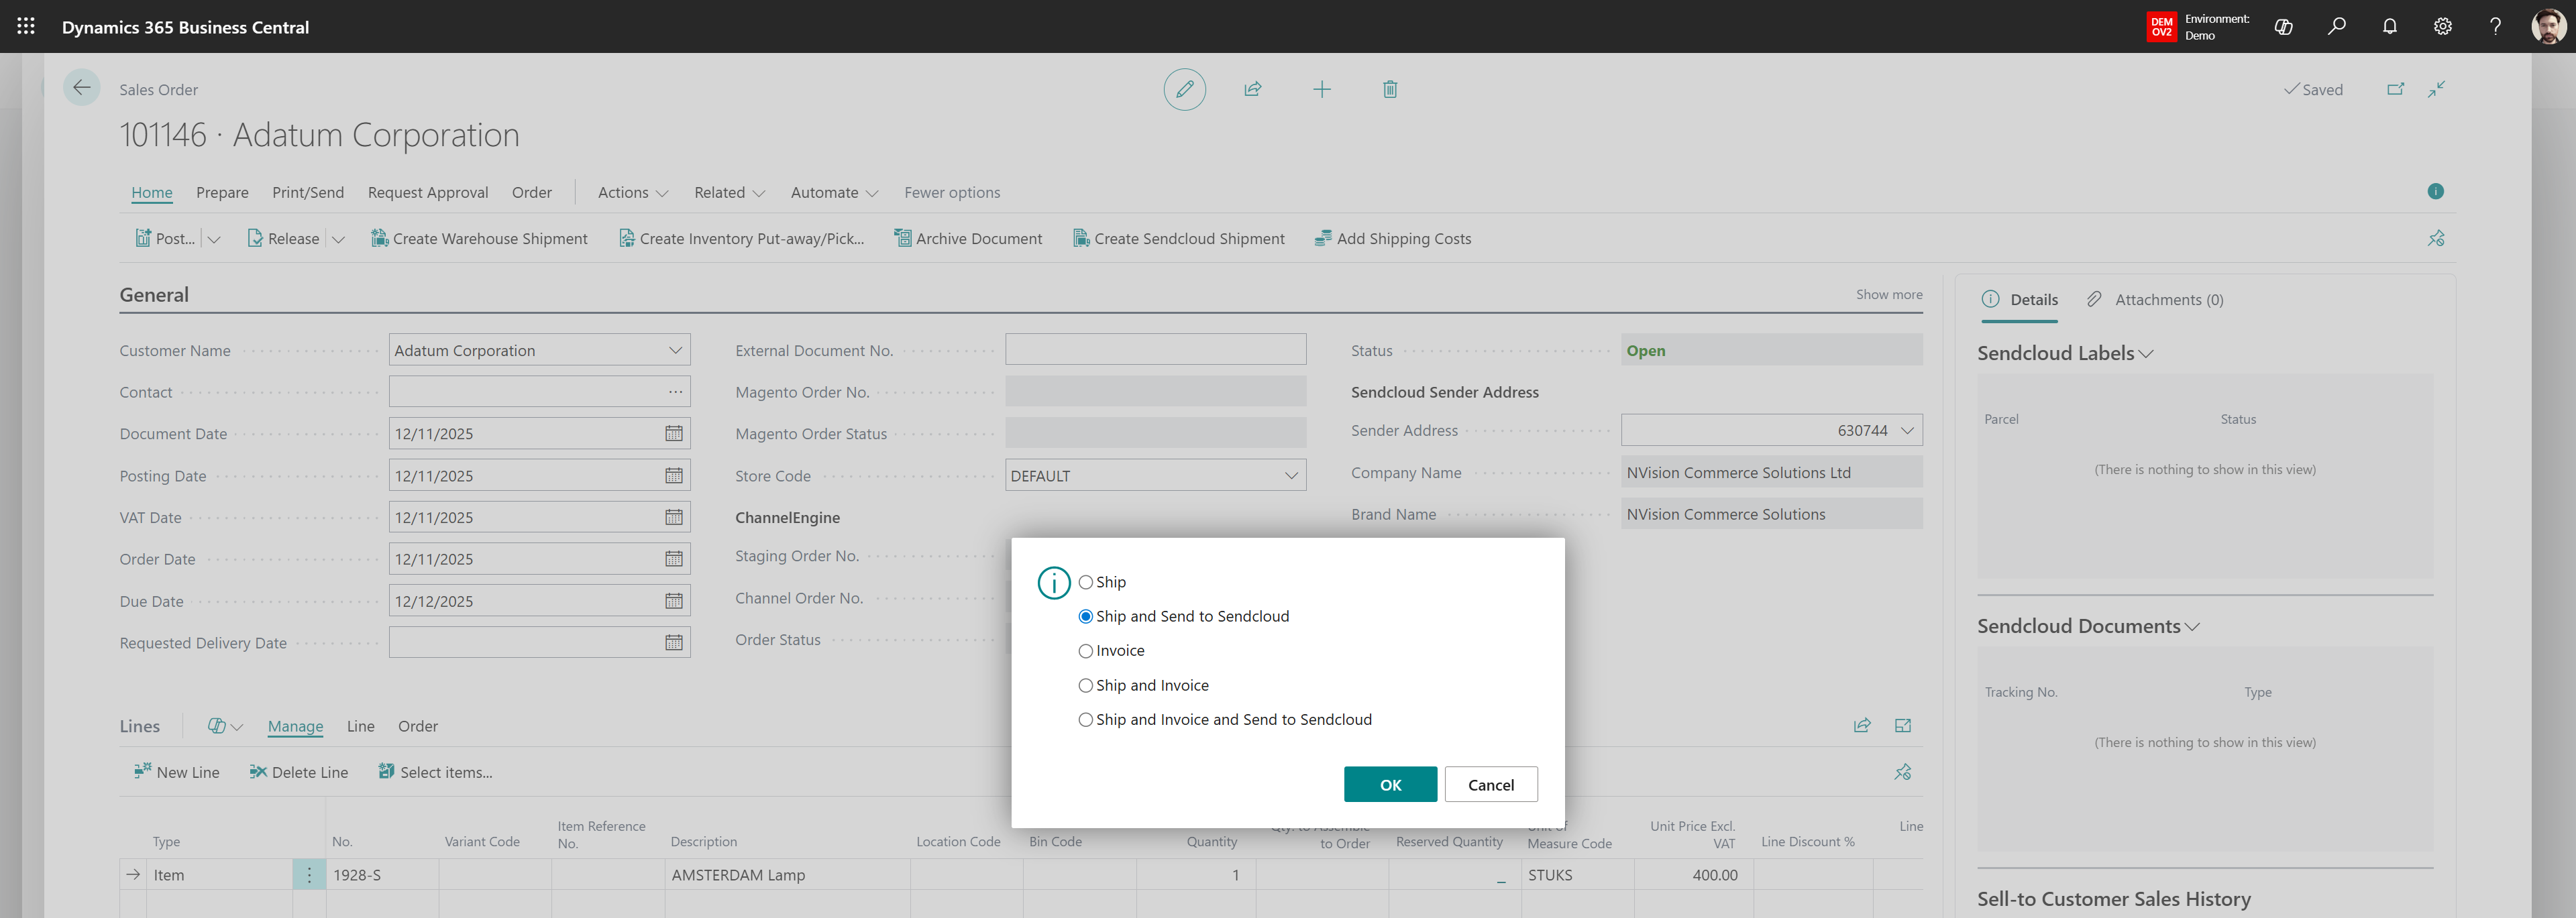Open the settings gear icon
Image resolution: width=2576 pixels, height=918 pixels.
coord(2442,27)
